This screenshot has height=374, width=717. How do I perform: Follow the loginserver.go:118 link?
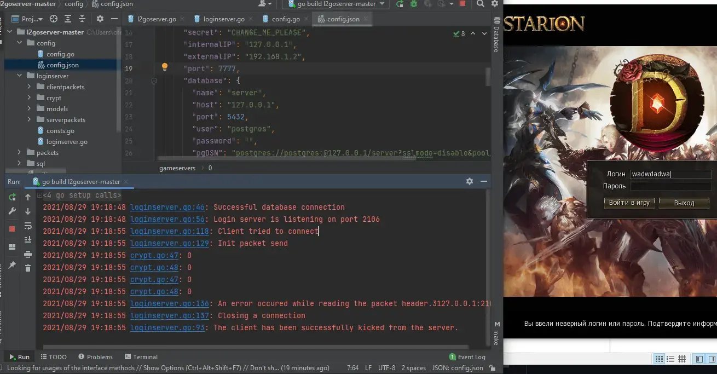(170, 231)
